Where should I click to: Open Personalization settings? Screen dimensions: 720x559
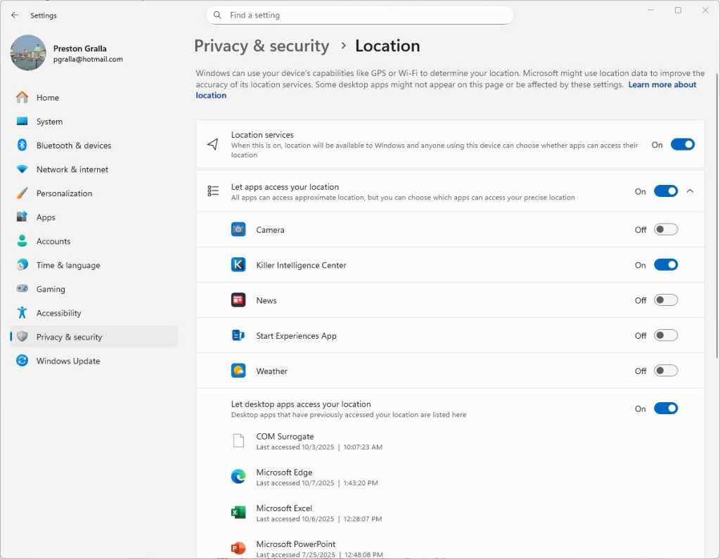coord(22,193)
